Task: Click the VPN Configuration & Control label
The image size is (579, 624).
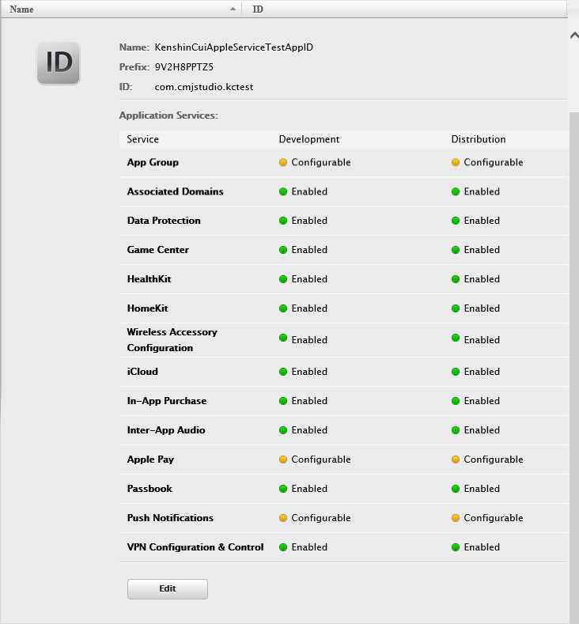Action: pos(195,547)
